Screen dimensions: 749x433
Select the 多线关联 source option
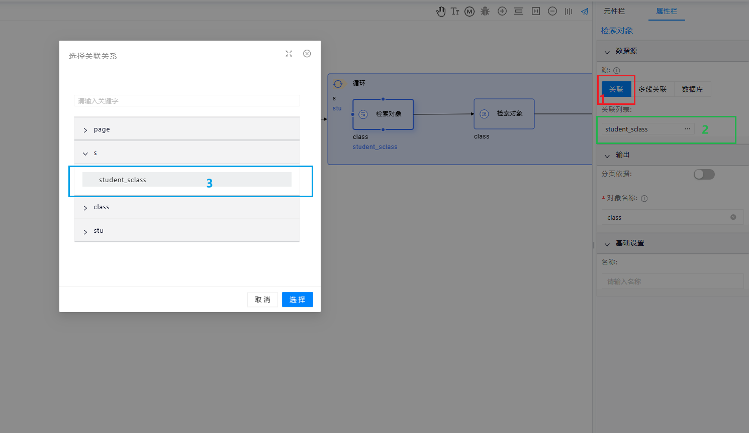coord(652,89)
